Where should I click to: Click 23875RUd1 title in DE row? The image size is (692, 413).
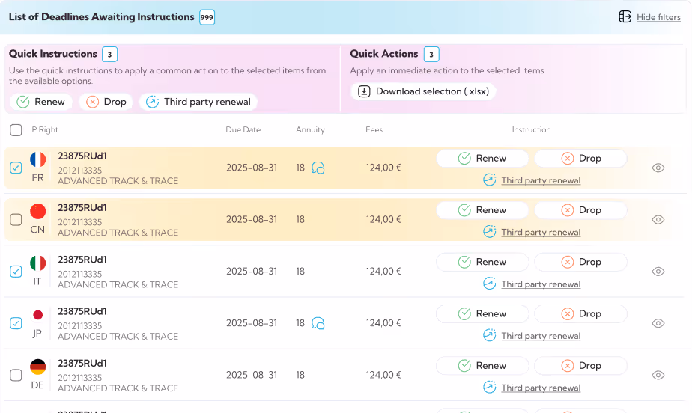(82, 363)
